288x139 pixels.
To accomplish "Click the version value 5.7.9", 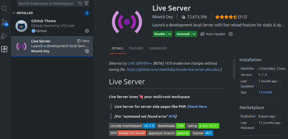I will [x=262, y=75].
